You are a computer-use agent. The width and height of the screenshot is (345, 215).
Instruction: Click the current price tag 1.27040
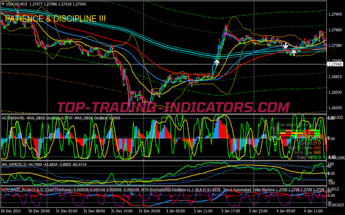coord(336,64)
